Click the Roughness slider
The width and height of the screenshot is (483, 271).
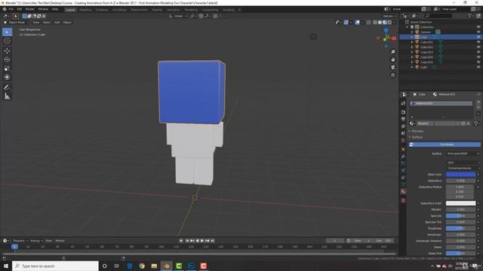(x=460, y=228)
